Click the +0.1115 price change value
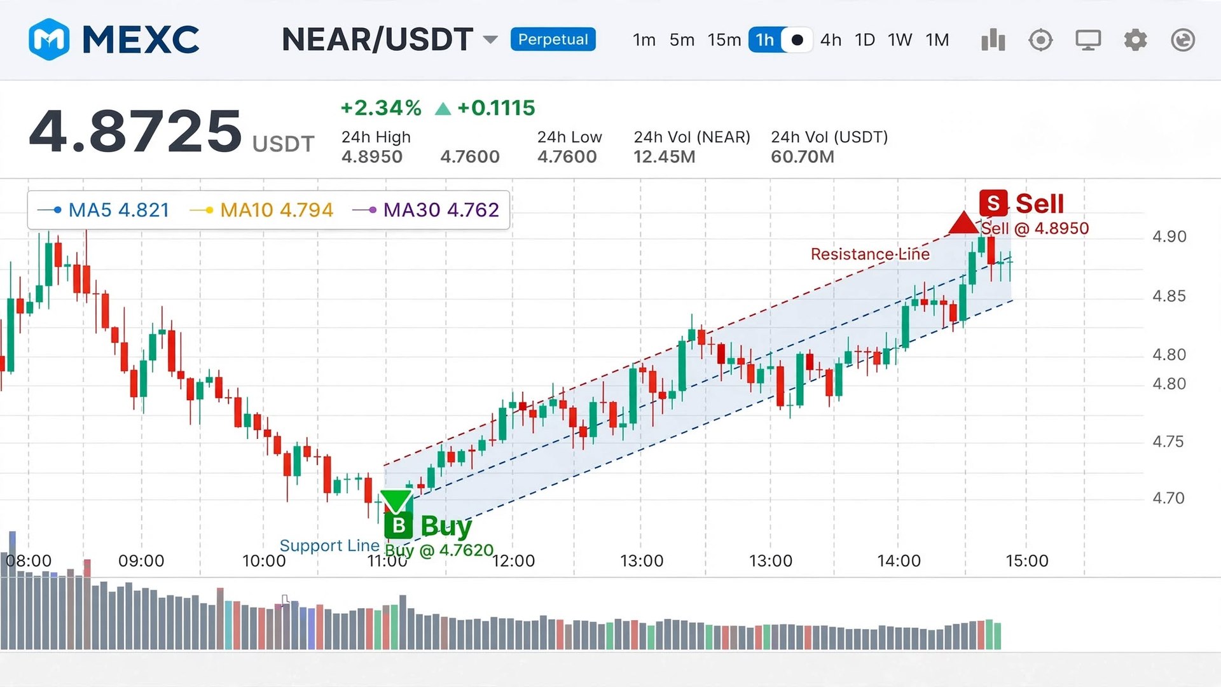Image resolution: width=1221 pixels, height=687 pixels. coord(496,108)
